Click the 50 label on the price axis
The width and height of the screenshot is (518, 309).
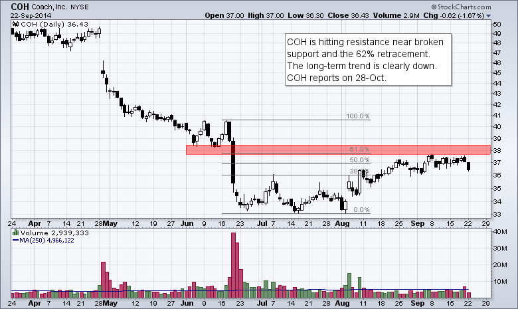click(x=497, y=24)
